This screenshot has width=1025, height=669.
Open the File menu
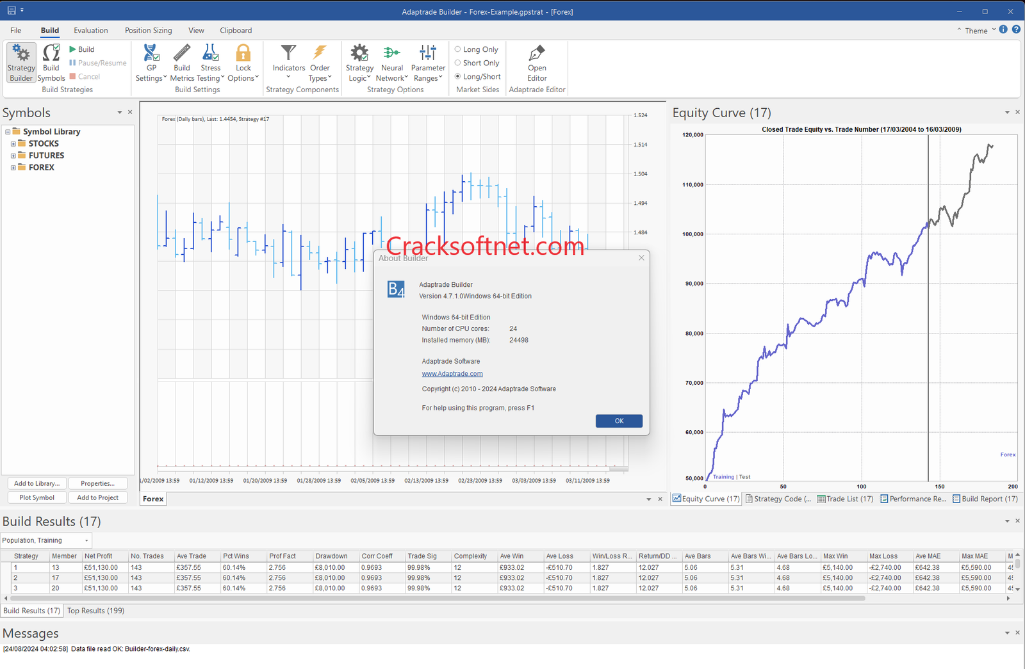tap(16, 30)
